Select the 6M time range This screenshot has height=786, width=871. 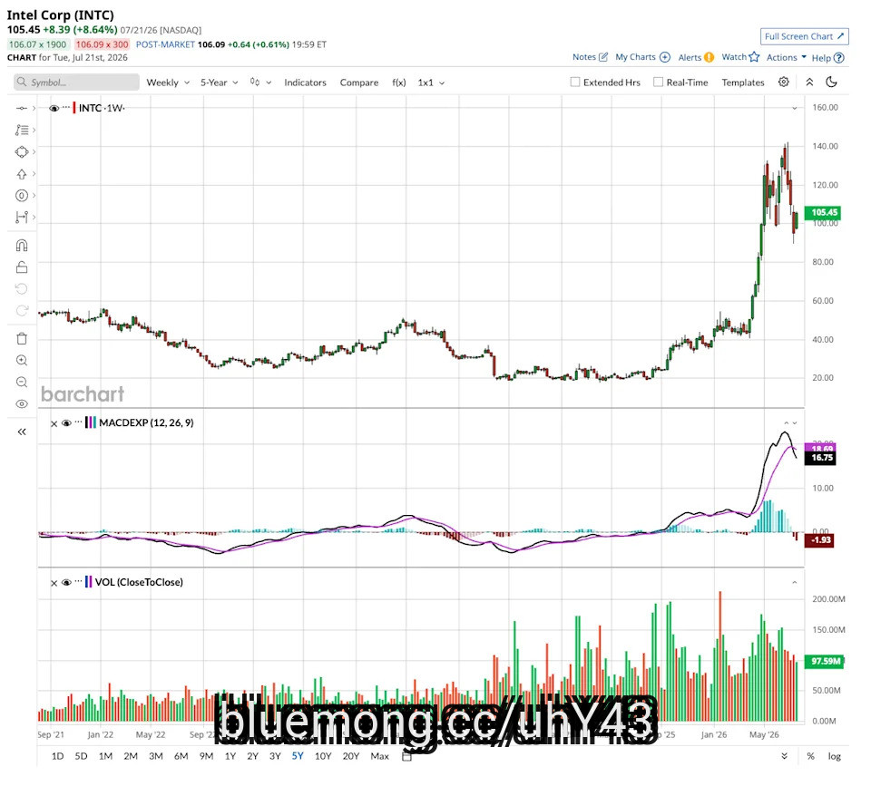click(x=181, y=756)
